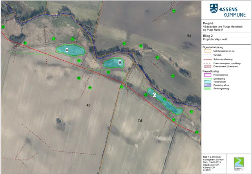Click the Omlægning green arrow legend symbol
Viewport: 252px width, 174px height.
(x=208, y=78)
